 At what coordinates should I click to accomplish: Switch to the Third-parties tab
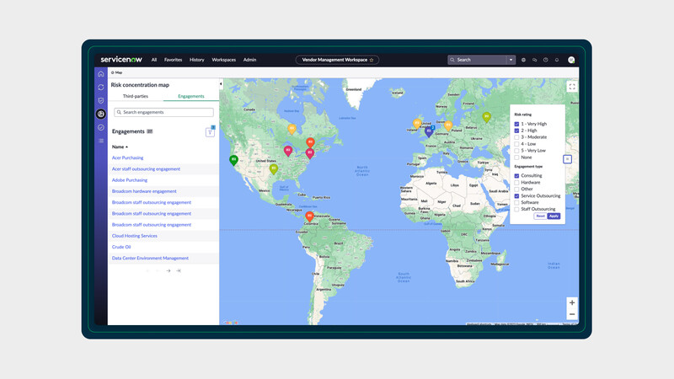136,97
